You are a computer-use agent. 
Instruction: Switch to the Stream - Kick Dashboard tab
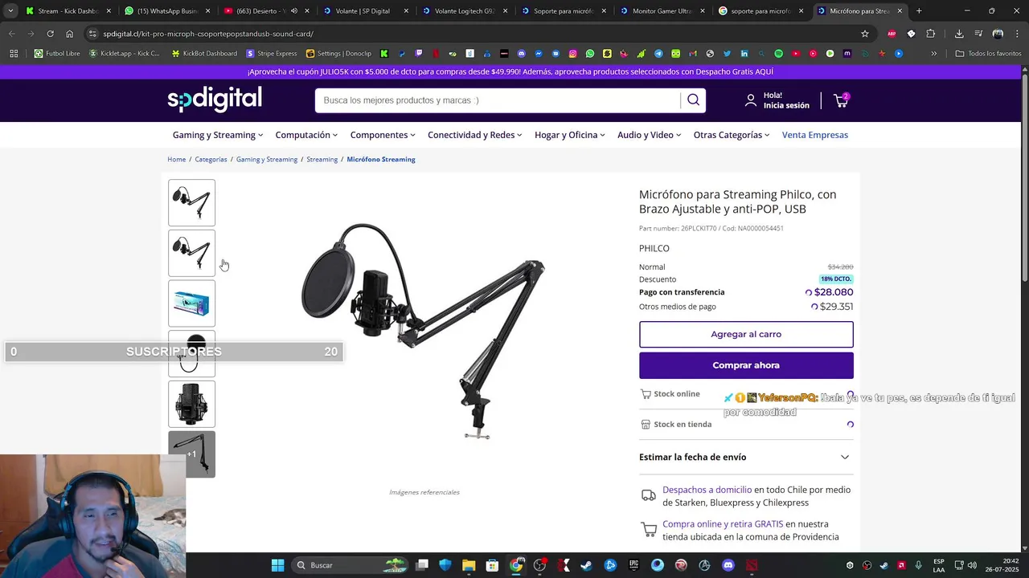point(68,11)
